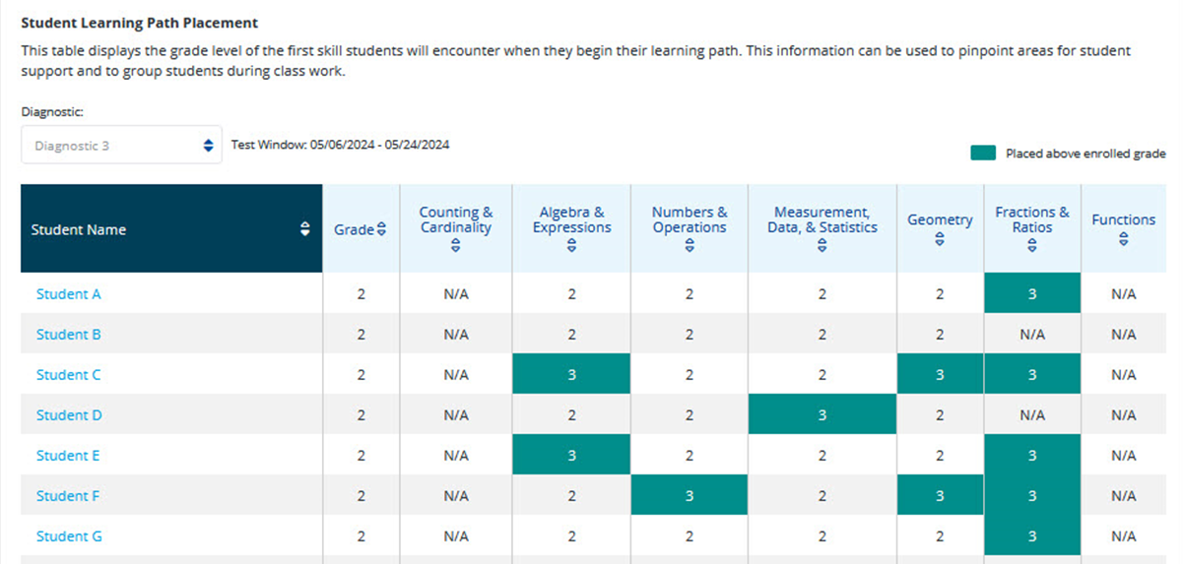Viewport: 1184px width, 564px height.
Task: Open Student F's record
Action: pos(68,495)
